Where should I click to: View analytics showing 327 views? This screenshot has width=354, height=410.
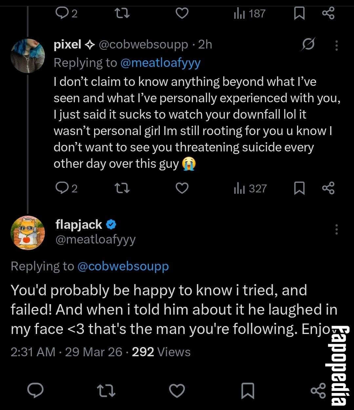coord(250,188)
